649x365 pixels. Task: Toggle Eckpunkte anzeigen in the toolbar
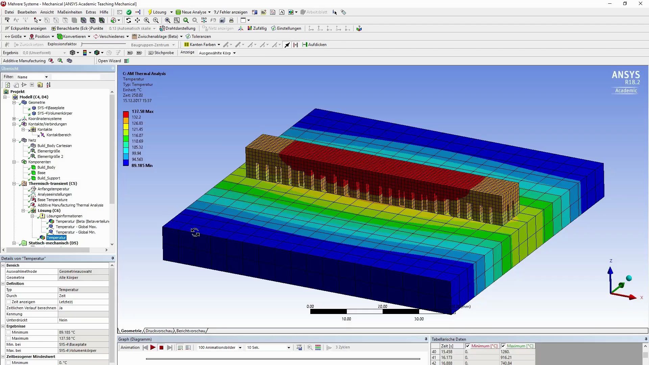pyautogui.click(x=25, y=28)
